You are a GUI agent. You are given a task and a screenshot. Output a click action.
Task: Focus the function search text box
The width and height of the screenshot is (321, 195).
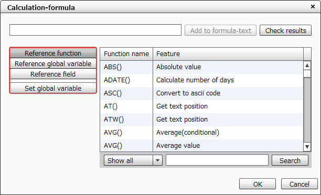pos(217,160)
